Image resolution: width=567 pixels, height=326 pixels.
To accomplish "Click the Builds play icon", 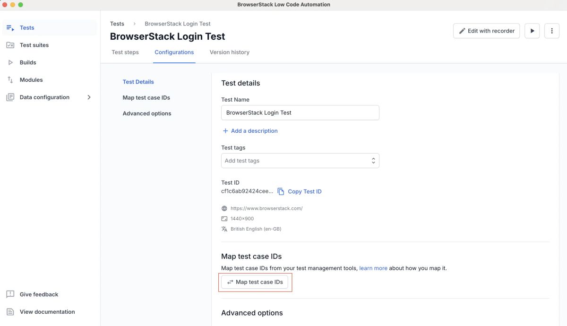I will coord(10,62).
